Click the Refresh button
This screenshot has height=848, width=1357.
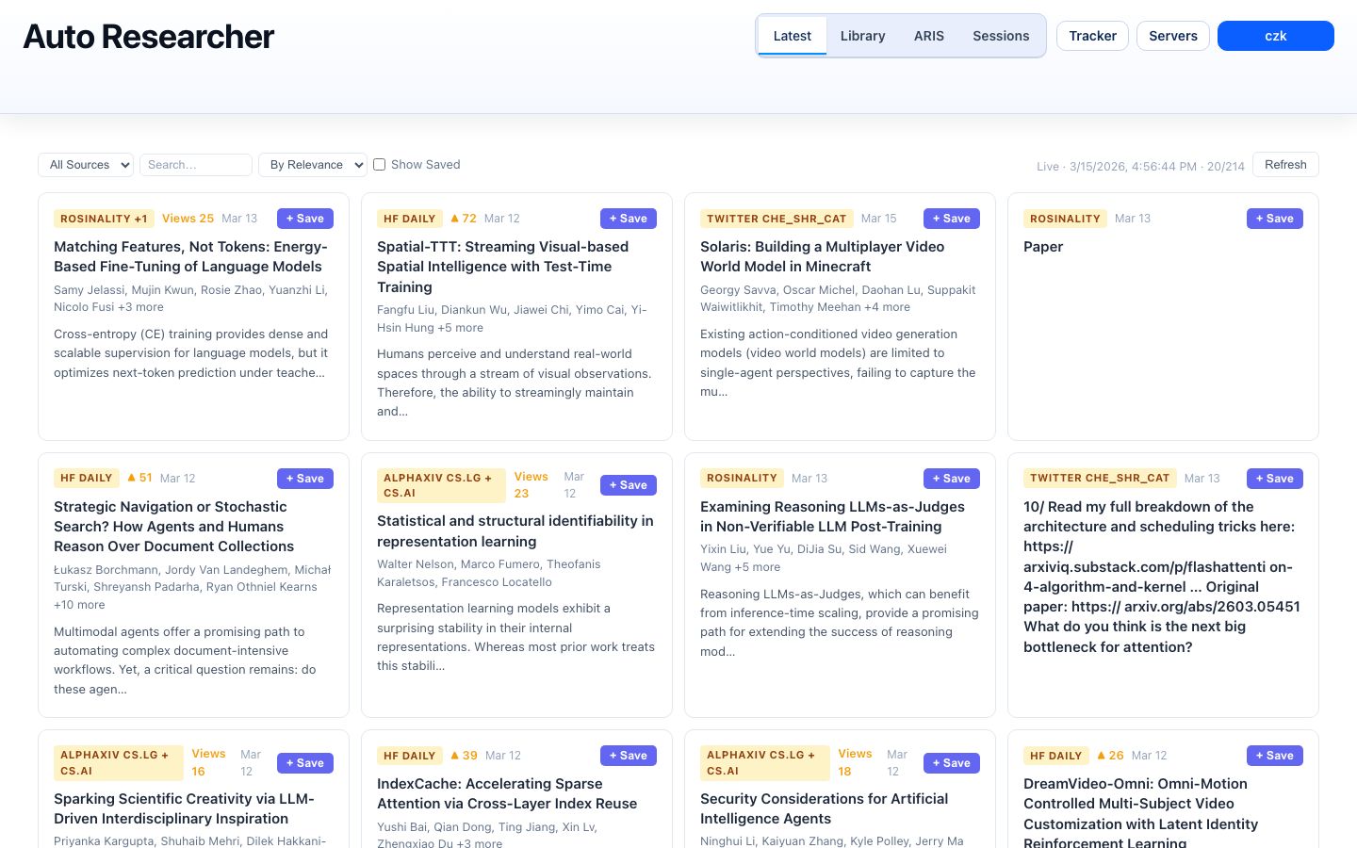(1284, 164)
